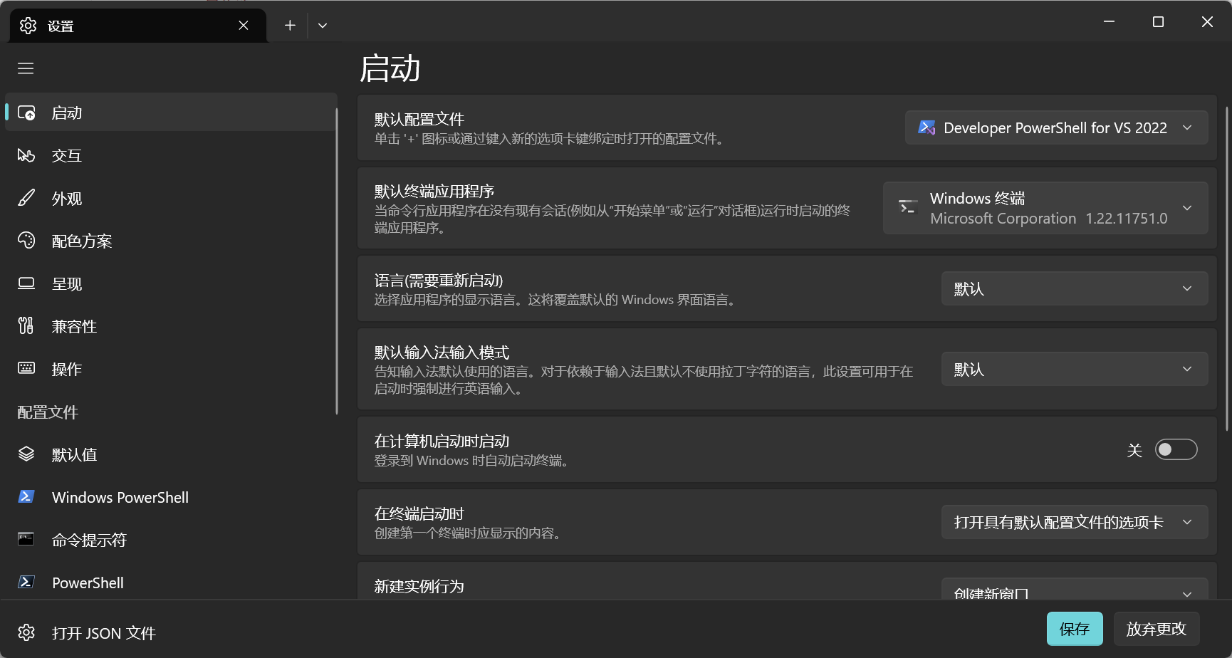Select 操作 in the sidebar
The width and height of the screenshot is (1232, 658).
point(171,369)
